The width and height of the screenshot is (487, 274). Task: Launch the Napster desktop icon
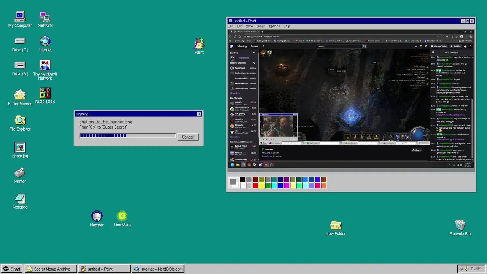(97, 219)
